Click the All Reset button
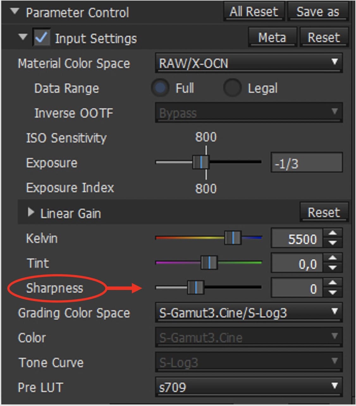 click(254, 12)
